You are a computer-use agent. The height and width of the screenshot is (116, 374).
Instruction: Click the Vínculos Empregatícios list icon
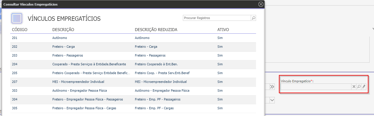(17, 18)
